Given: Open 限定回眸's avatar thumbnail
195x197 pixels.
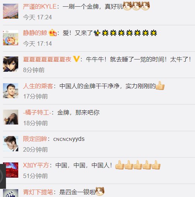Looking at the screenshot, I should [10, 143].
